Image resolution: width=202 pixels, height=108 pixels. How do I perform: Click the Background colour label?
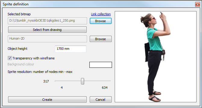coord(21,64)
